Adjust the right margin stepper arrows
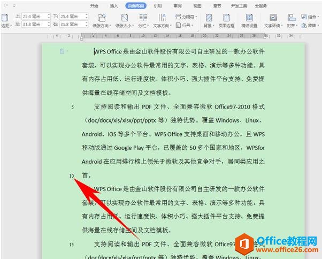Viewport: 322px width, 259px height. click(x=87, y=24)
